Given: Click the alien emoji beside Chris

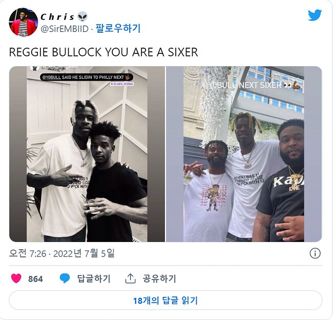Looking at the screenshot, I should coord(82,16).
